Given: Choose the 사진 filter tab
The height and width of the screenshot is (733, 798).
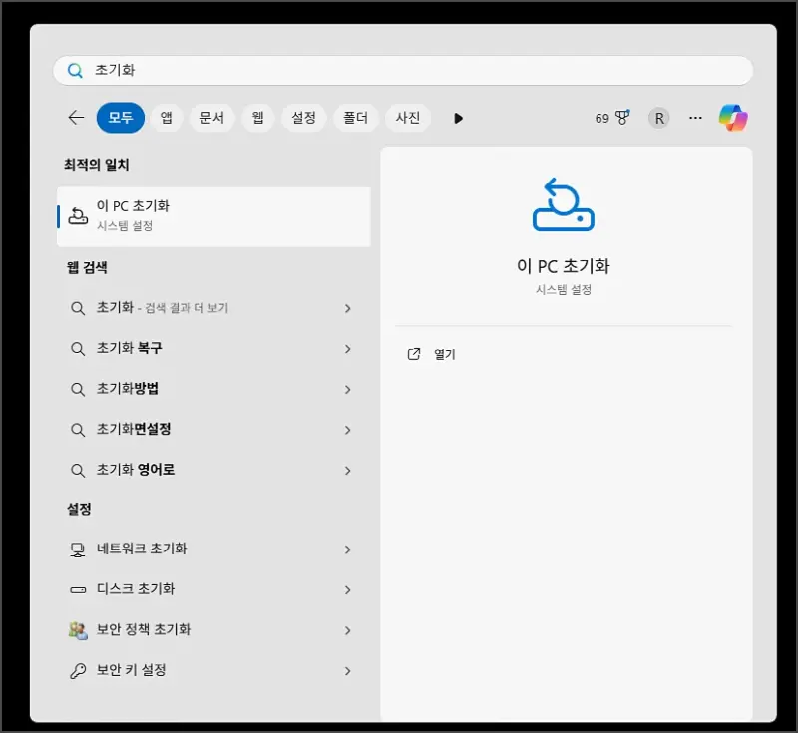Looking at the screenshot, I should coord(408,118).
